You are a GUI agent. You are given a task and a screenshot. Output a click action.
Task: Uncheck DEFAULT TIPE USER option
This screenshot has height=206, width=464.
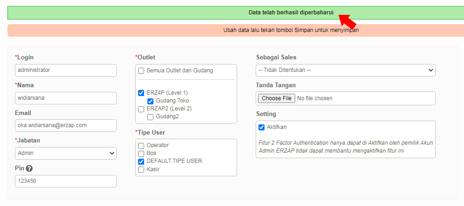click(x=141, y=161)
